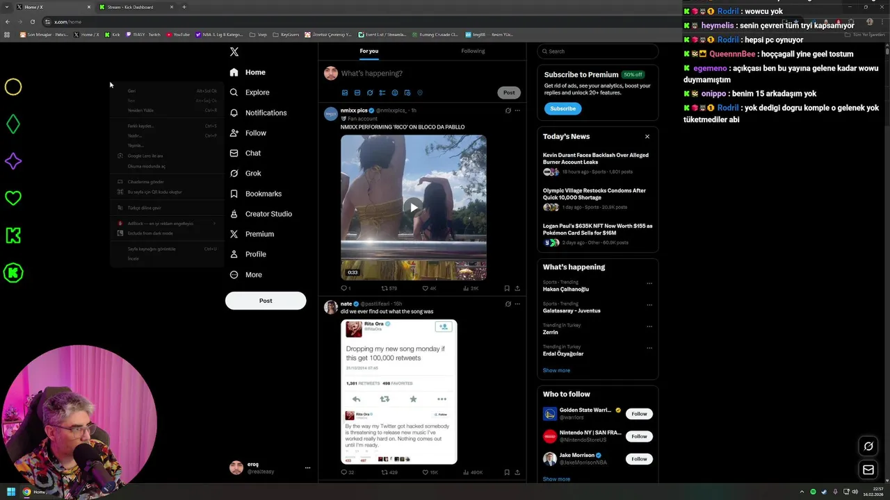The width and height of the screenshot is (890, 500).
Task: Open the More menu in sidebar
Action: [x=245, y=274]
